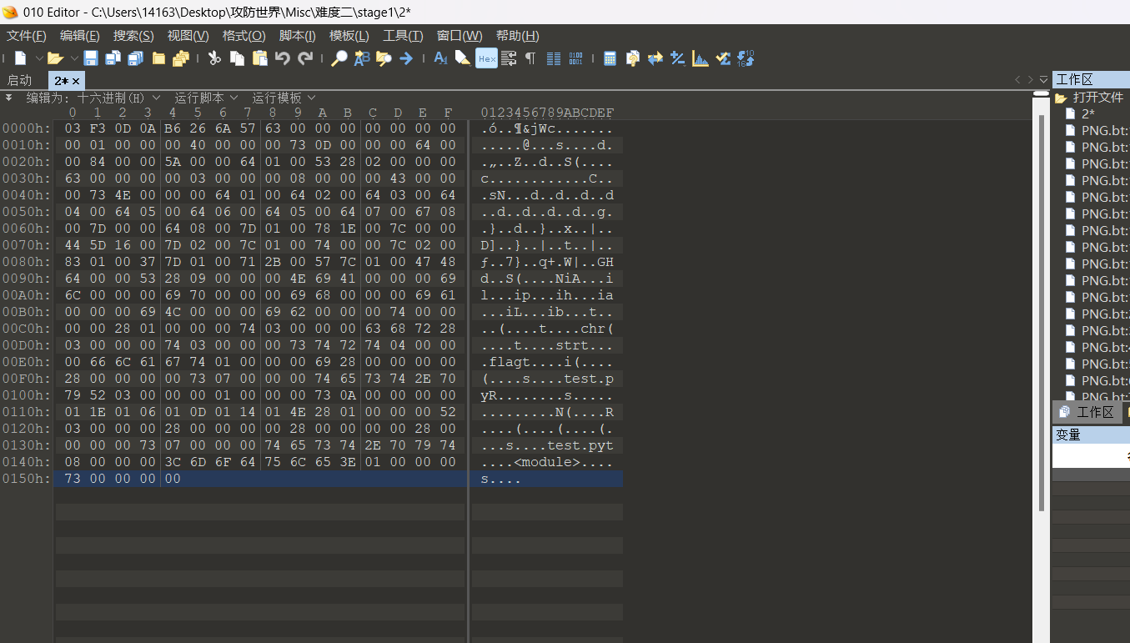Switch to the 启动 tab

click(20, 80)
